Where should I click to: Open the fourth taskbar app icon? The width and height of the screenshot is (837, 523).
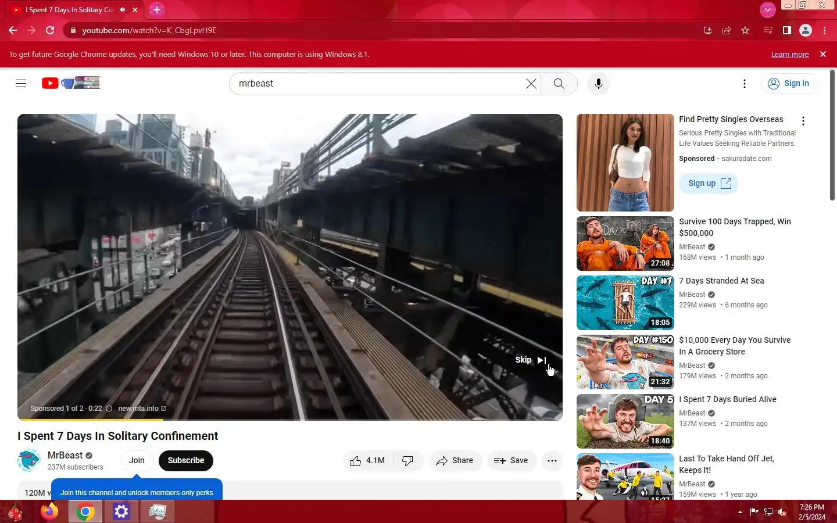point(157,511)
